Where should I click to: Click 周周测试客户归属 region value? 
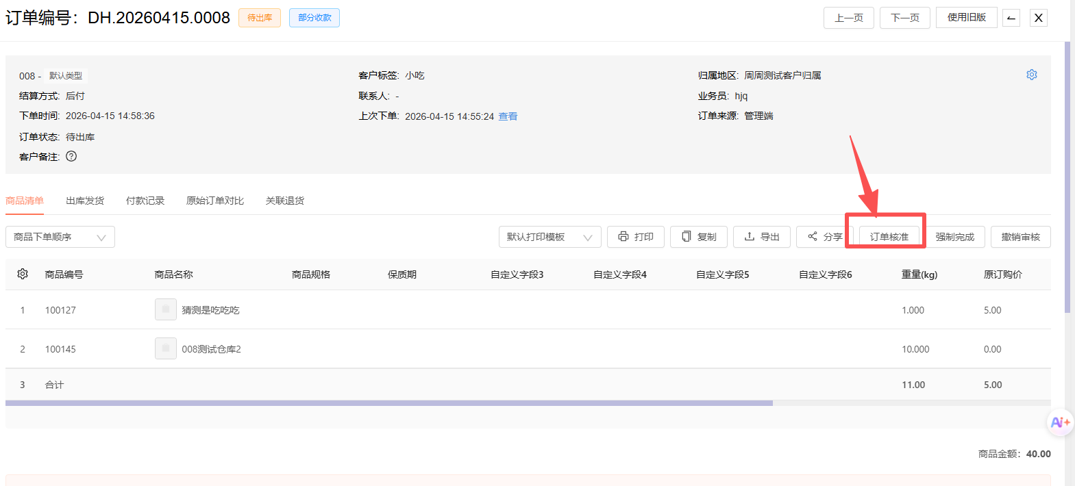(x=782, y=75)
